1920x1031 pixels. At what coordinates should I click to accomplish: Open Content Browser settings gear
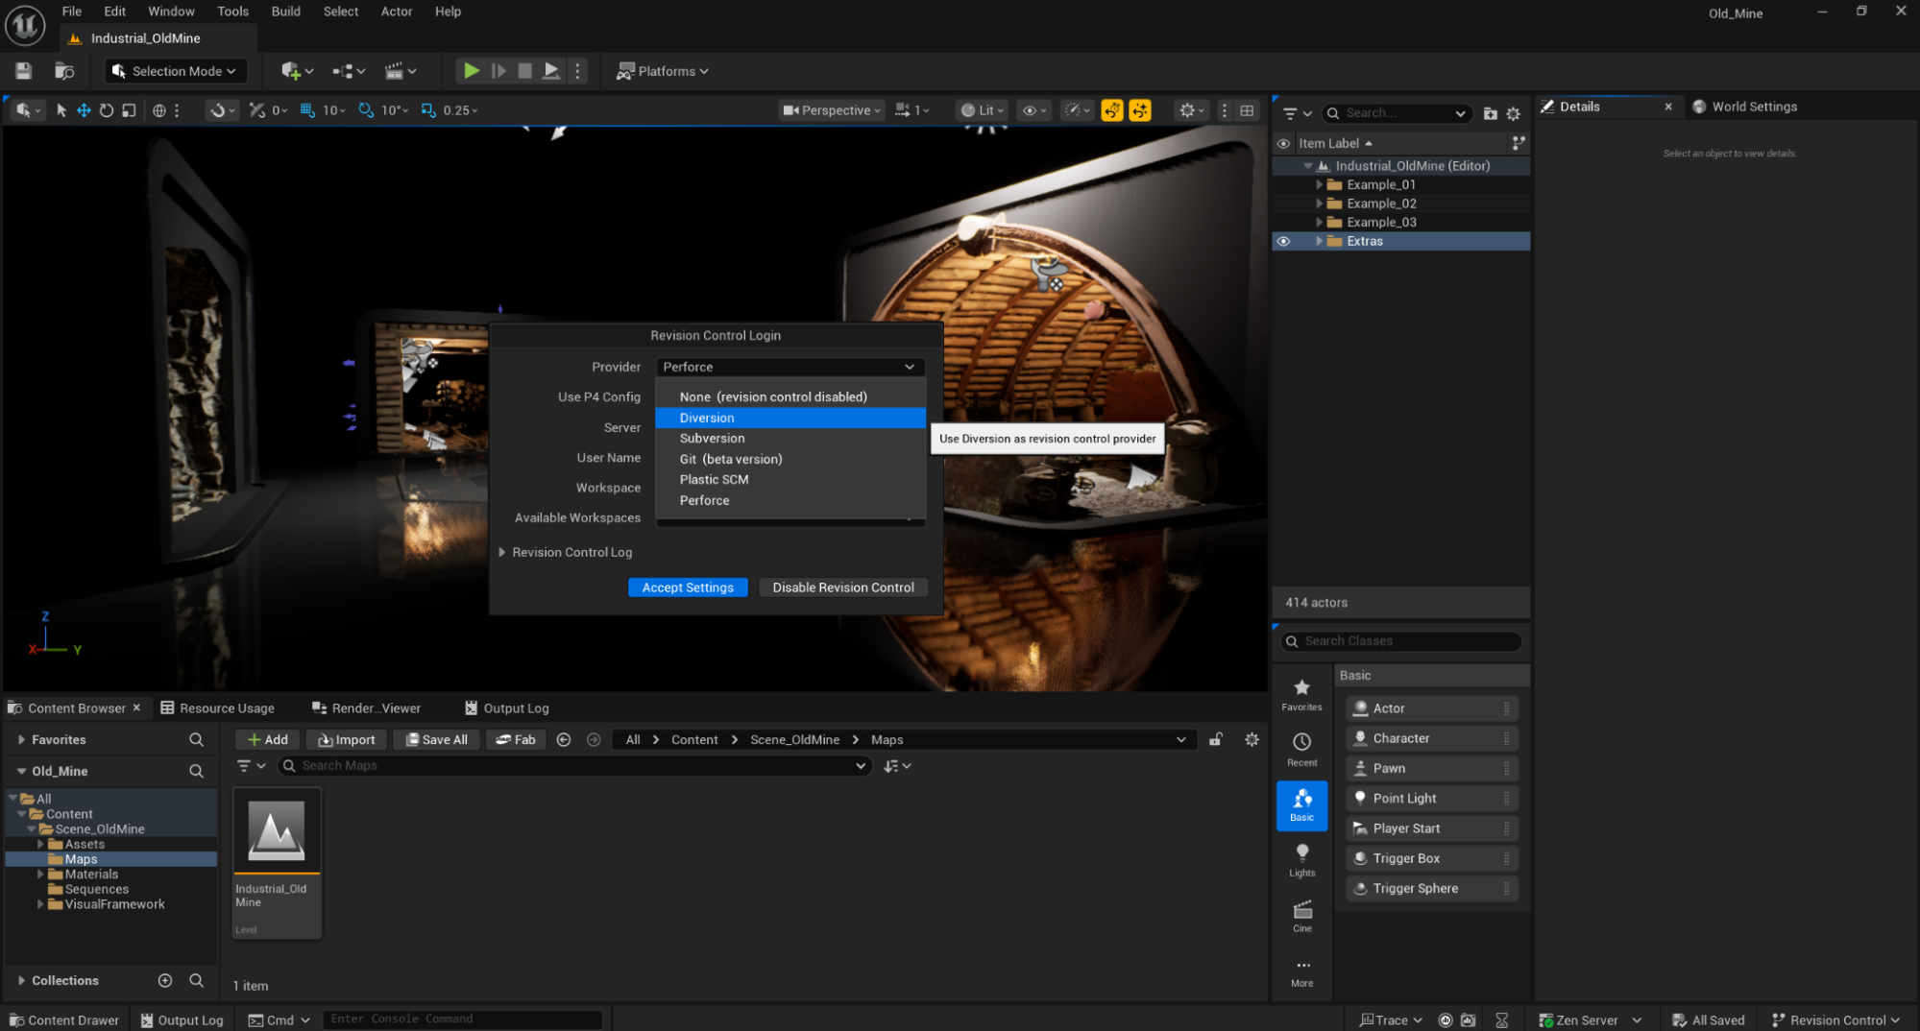click(1252, 739)
